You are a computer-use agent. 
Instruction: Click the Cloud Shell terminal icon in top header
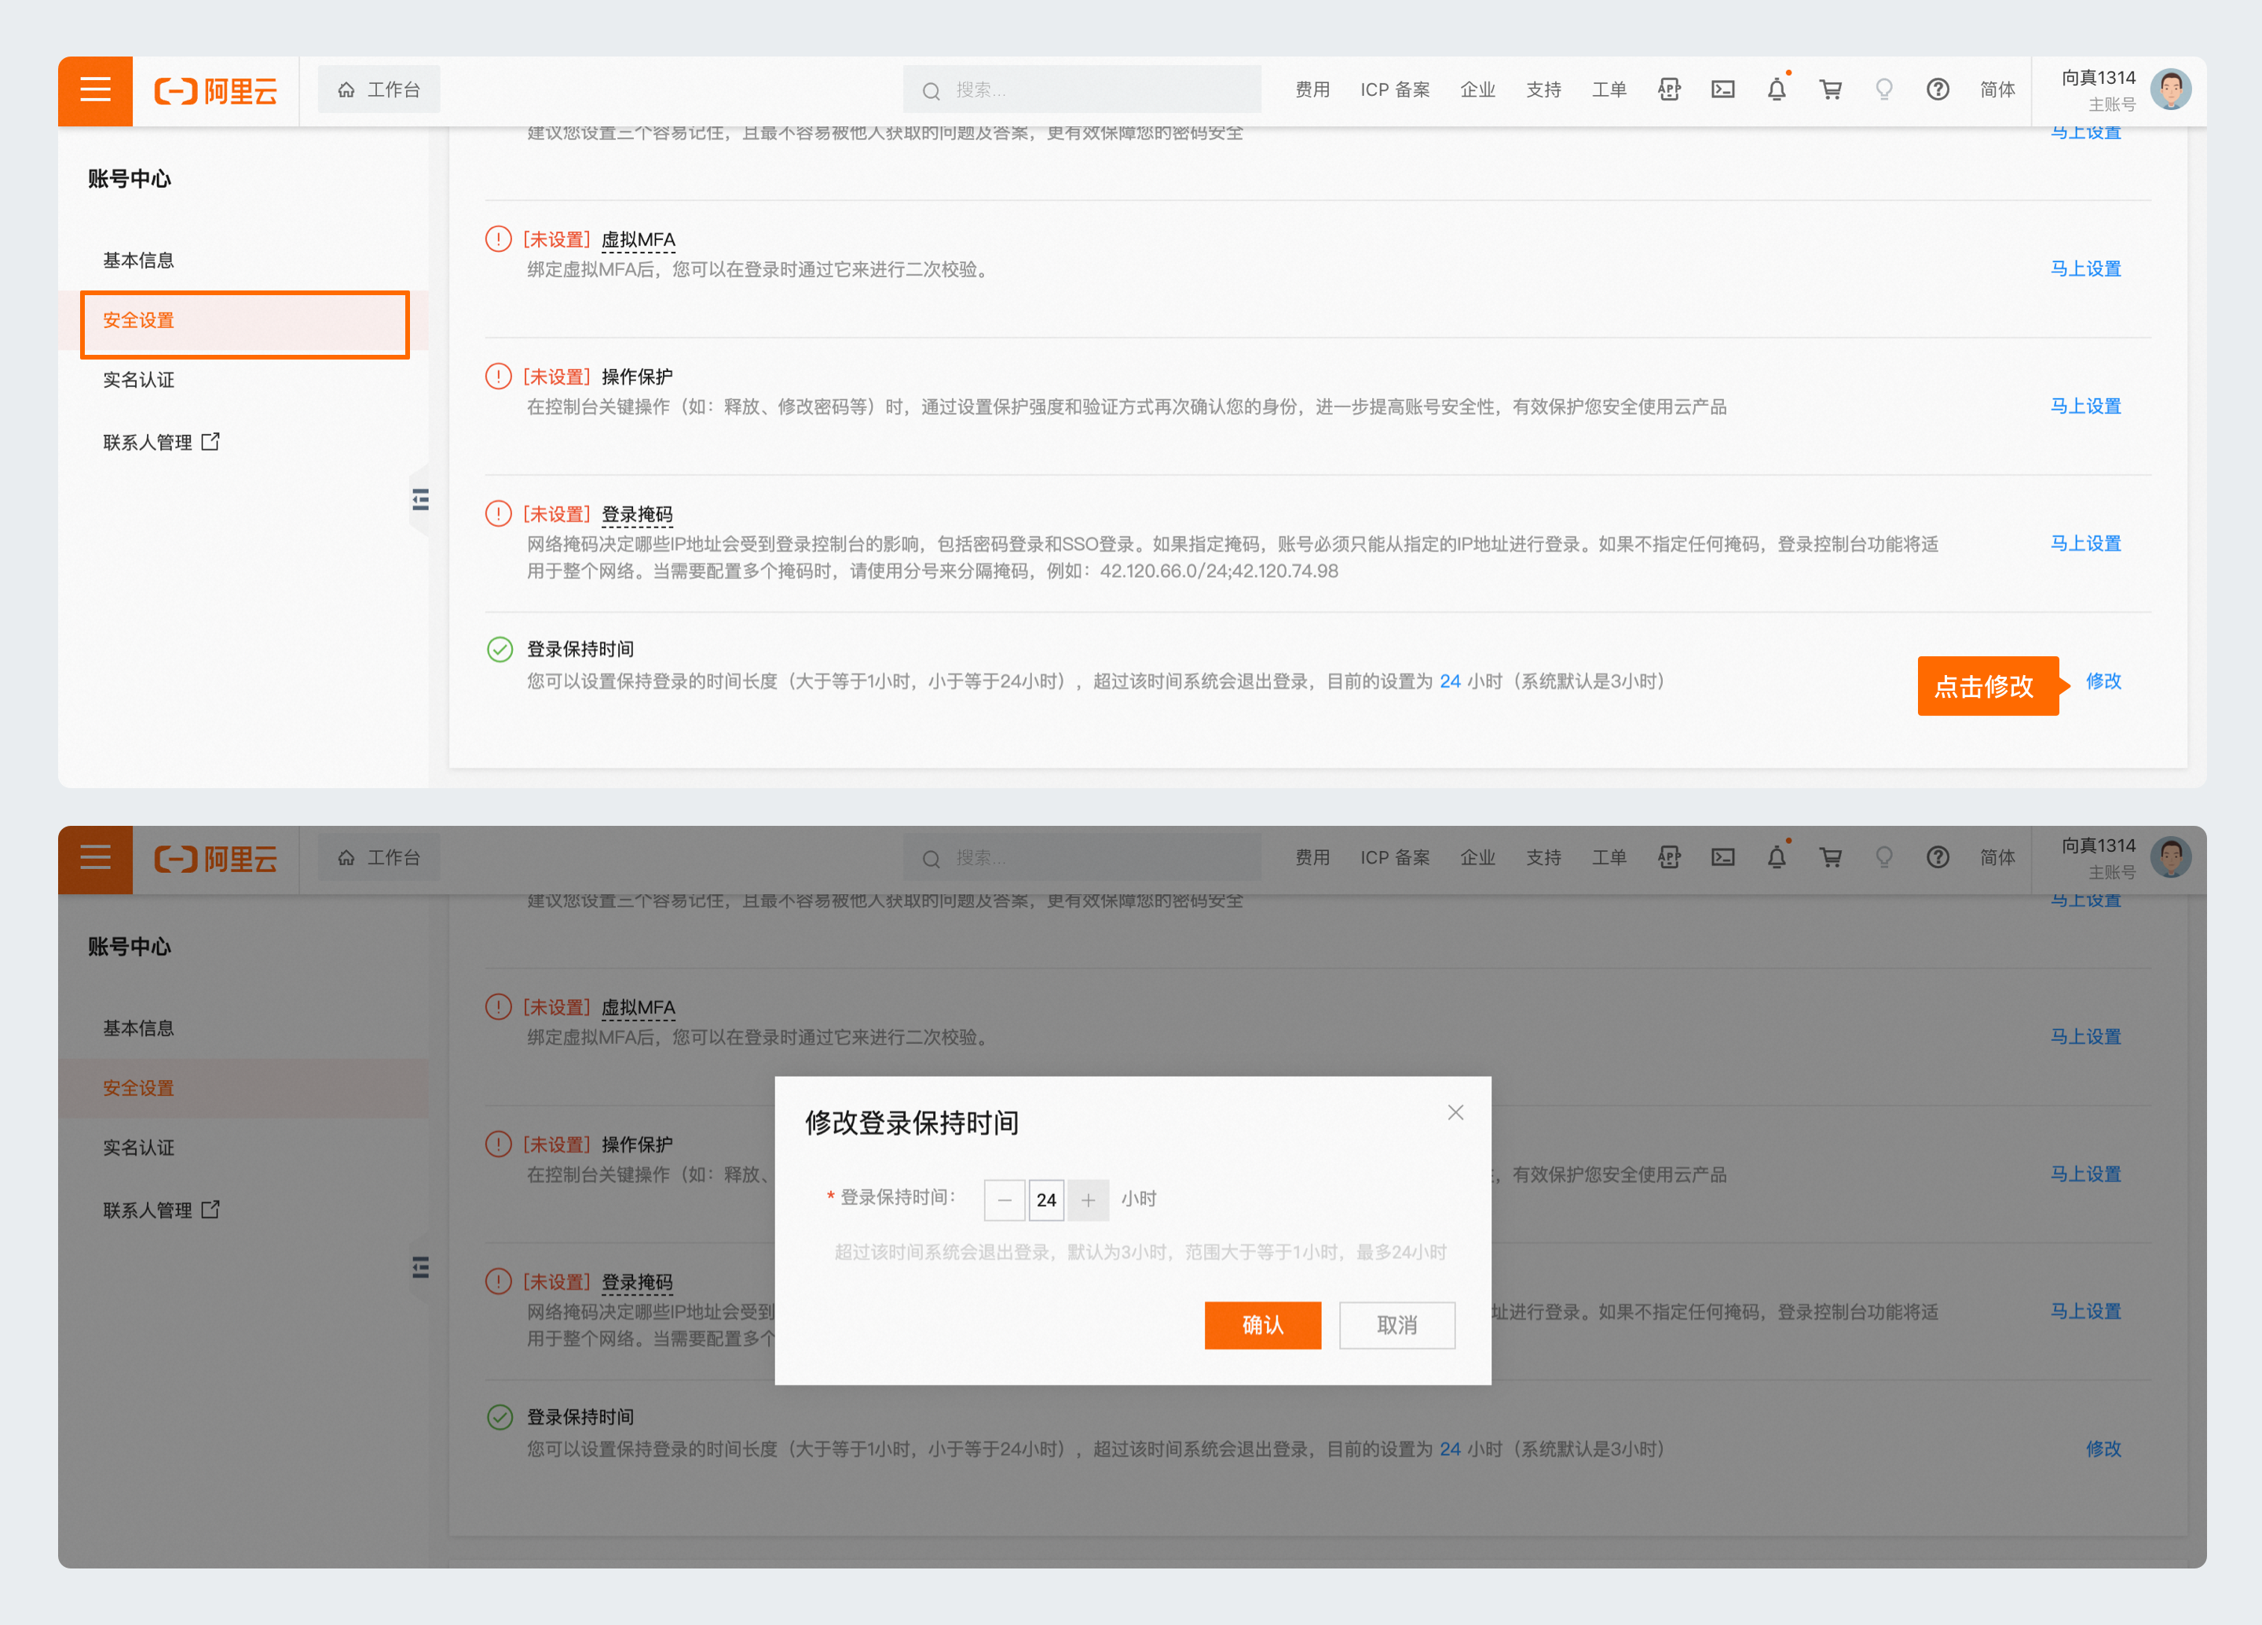pyautogui.click(x=1722, y=89)
